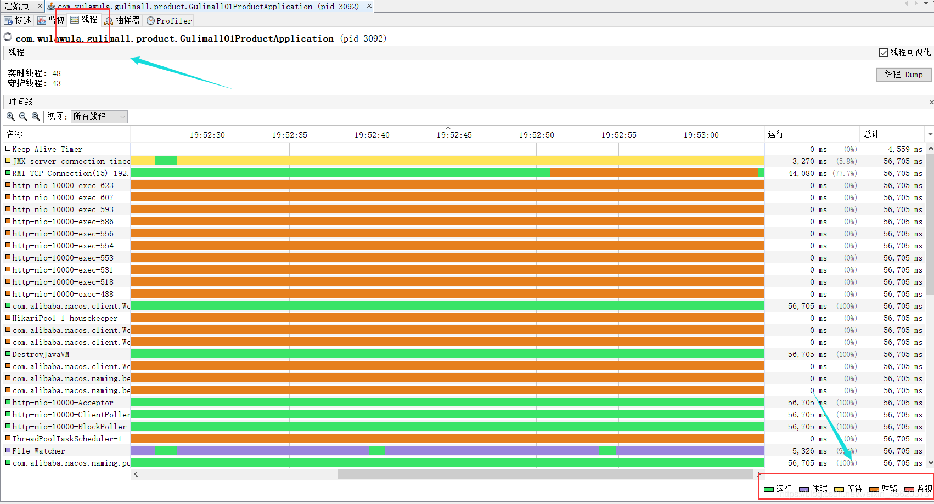The height and width of the screenshot is (504, 934).
Task: Click the 等待 yellow legend swatch
Action: [839, 489]
